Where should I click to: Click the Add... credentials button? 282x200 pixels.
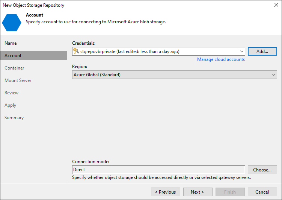coord(262,52)
